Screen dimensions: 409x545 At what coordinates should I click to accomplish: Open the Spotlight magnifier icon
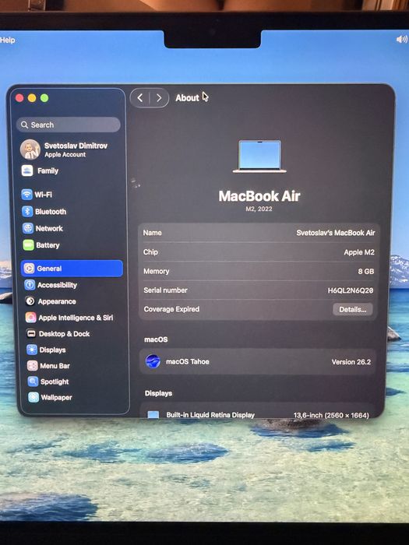pos(33,381)
